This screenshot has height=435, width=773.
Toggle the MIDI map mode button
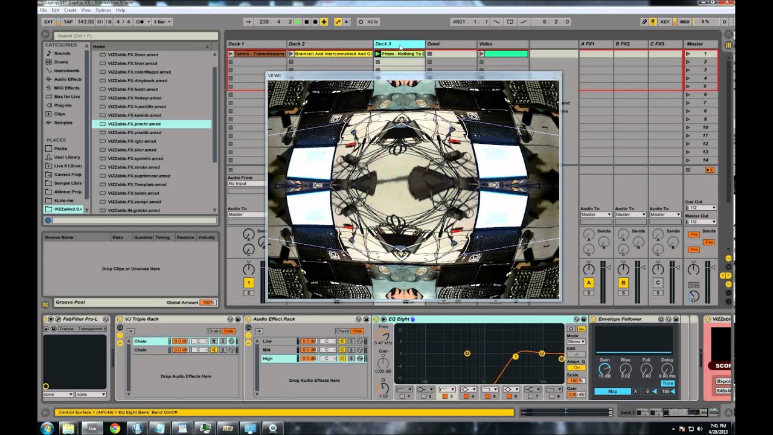coord(684,22)
